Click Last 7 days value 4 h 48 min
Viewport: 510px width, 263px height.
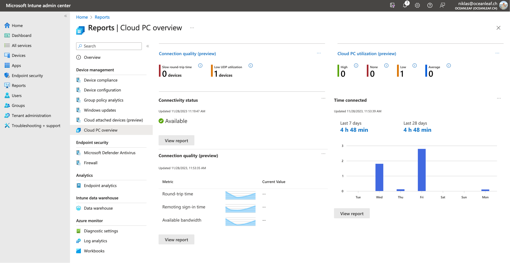[354, 130]
